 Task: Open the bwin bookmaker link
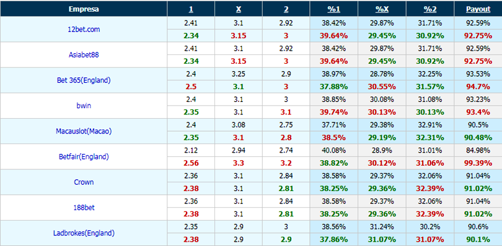[84, 106]
